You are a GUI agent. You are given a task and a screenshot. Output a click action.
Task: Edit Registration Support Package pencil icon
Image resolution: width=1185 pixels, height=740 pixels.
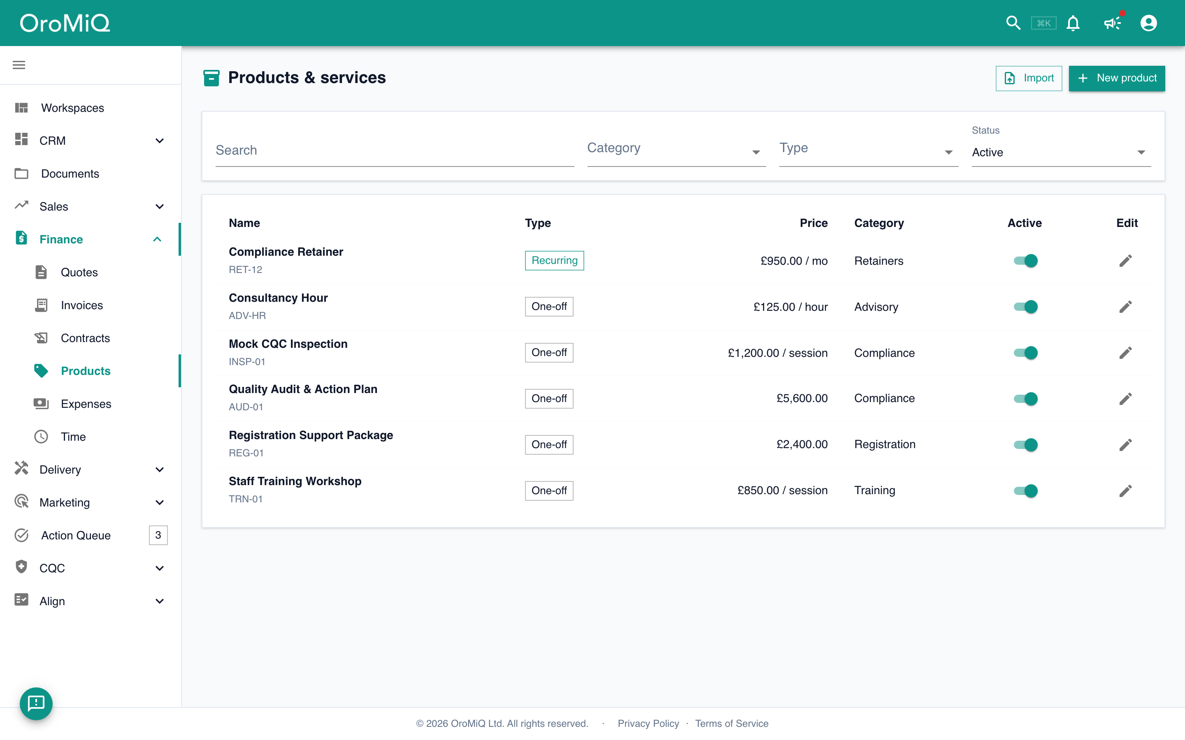tap(1125, 445)
